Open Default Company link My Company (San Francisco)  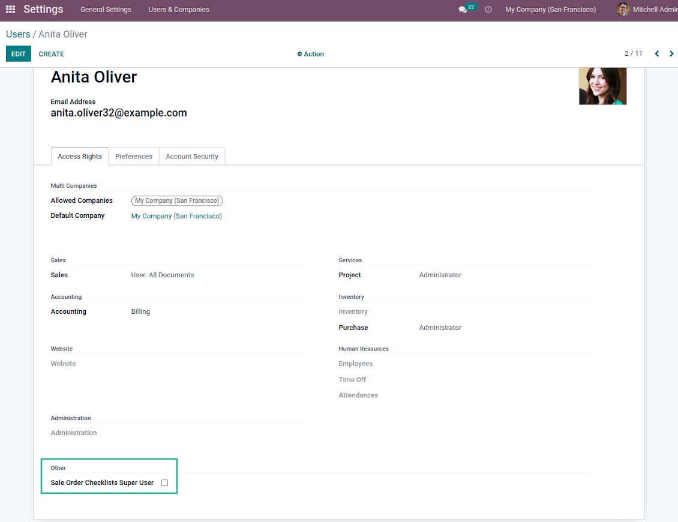pyautogui.click(x=176, y=216)
